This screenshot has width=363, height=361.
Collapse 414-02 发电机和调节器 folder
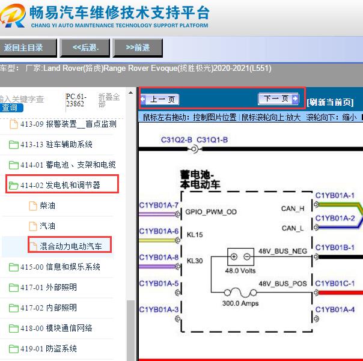pyautogui.click(x=60, y=186)
